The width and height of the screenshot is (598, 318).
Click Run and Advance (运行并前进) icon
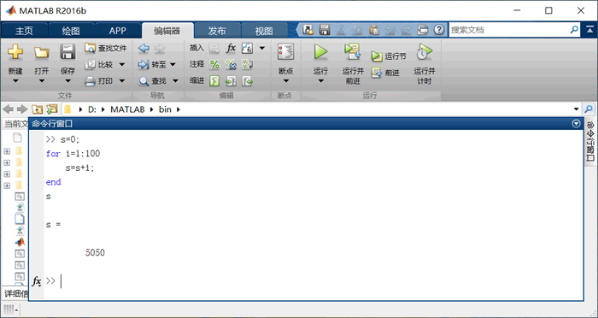click(x=353, y=52)
